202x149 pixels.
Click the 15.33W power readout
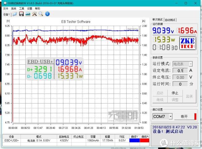click(x=164, y=39)
